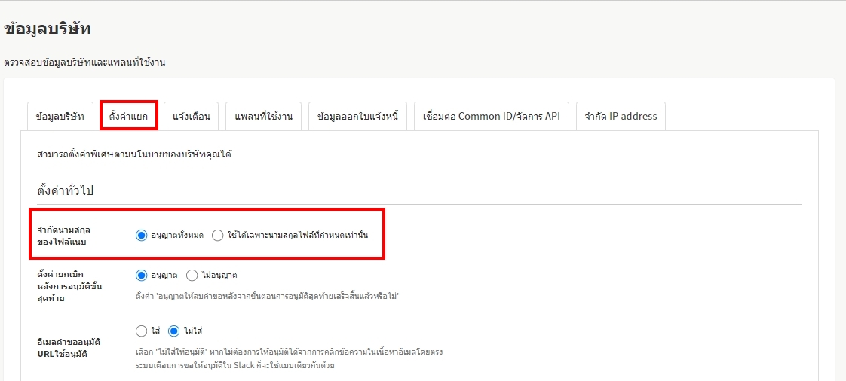Viewport: 846px width, 381px height.
Task: Click the อีเมลคำขออนุมัติ URLใช้อนุมัติ setting label
Action: (69, 347)
